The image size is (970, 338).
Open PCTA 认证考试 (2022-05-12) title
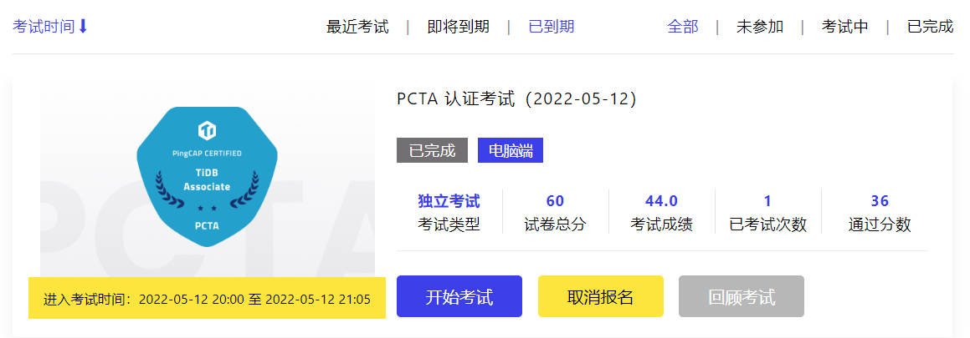(x=516, y=98)
